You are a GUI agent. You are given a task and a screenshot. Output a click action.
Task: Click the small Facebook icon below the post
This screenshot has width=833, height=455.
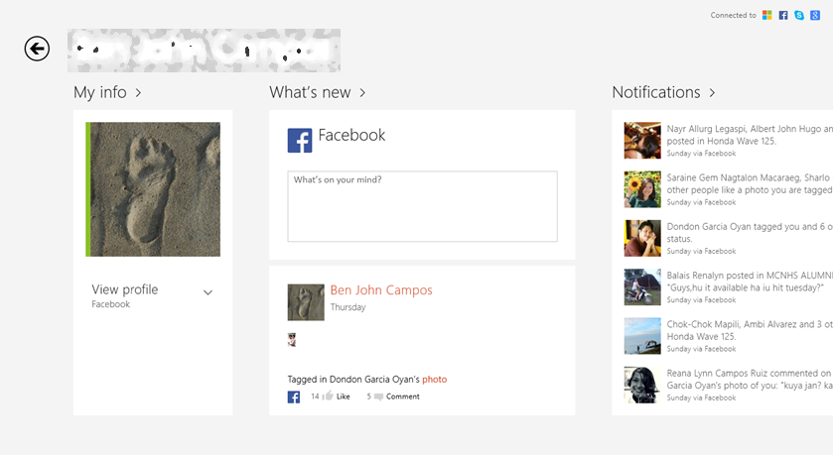click(x=294, y=397)
